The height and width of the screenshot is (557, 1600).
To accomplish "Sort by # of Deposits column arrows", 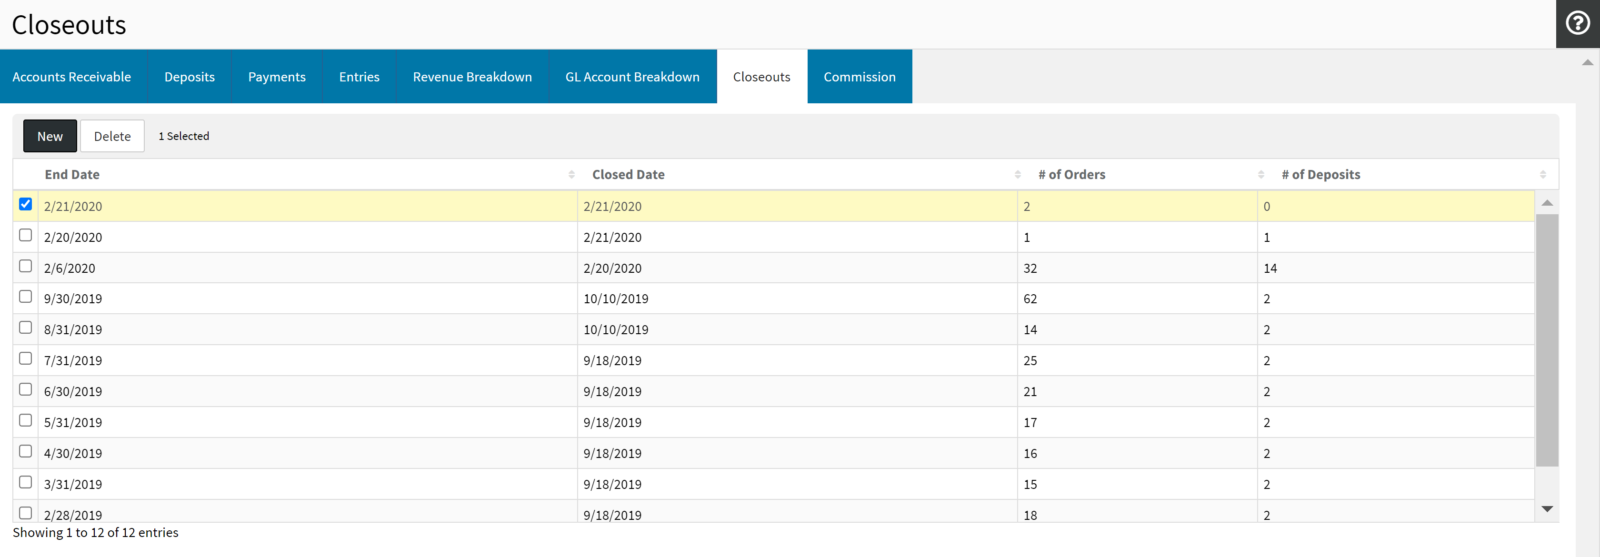I will 1542,175.
